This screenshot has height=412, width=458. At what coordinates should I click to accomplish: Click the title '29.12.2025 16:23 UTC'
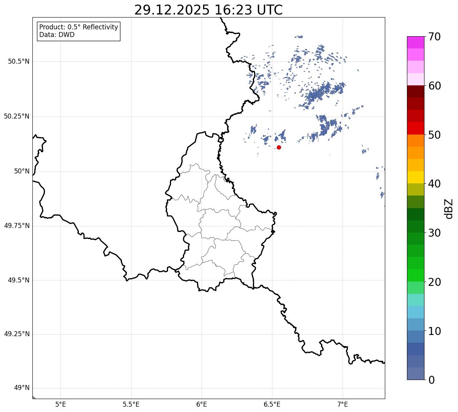(208, 10)
